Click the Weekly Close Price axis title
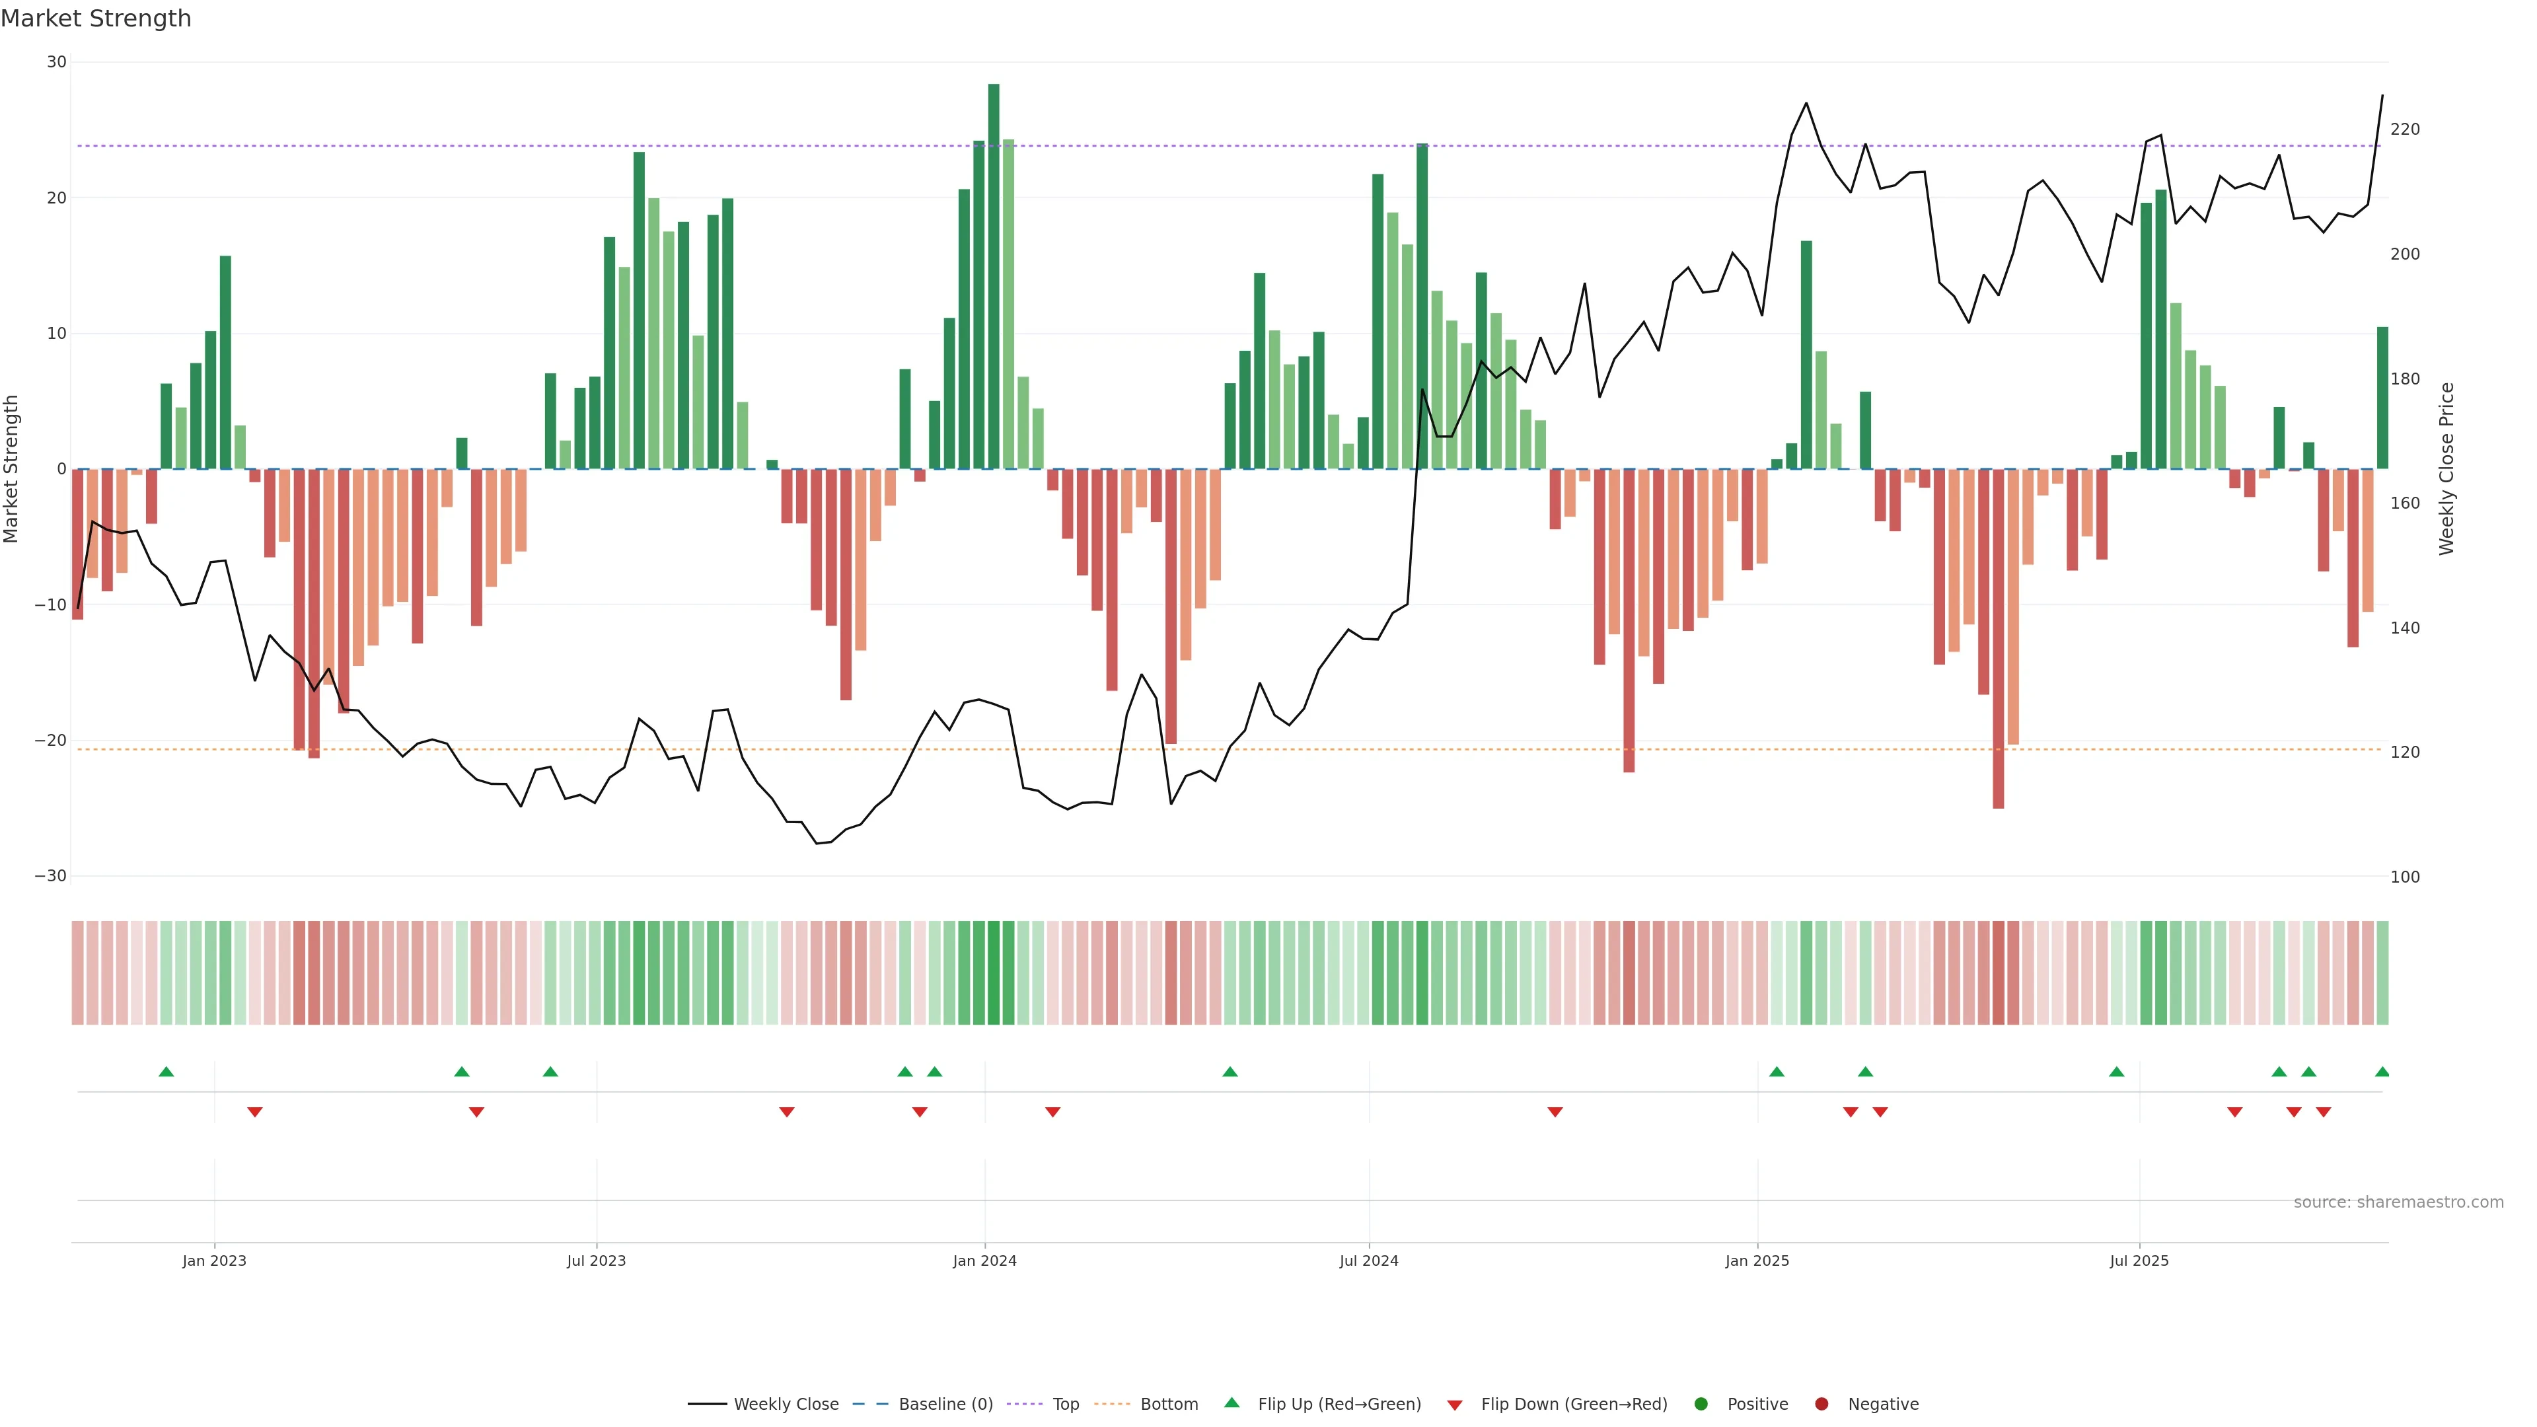Screen dimensions: 2537x1427 coord(2446,469)
